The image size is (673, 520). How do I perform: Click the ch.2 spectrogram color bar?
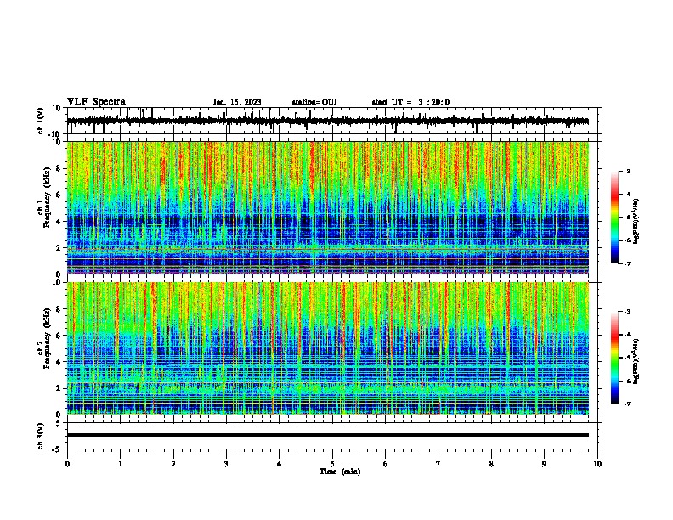point(615,358)
